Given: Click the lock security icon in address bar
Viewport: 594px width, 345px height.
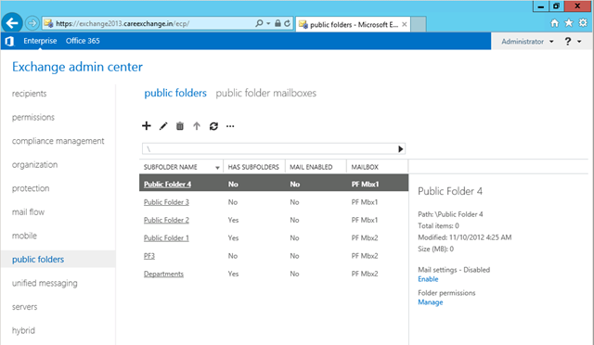Looking at the screenshot, I should pyautogui.click(x=278, y=23).
